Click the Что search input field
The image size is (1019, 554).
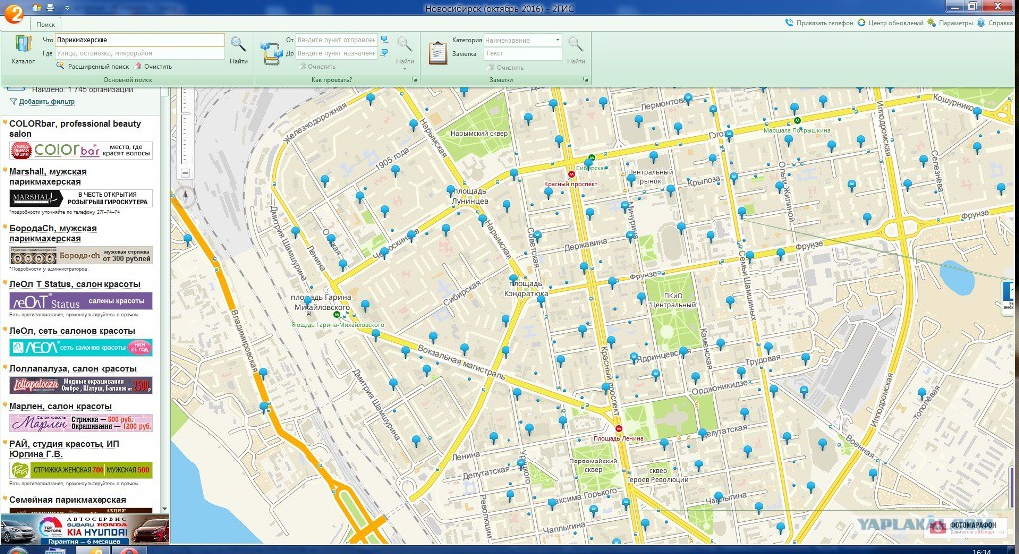pyautogui.click(x=139, y=40)
